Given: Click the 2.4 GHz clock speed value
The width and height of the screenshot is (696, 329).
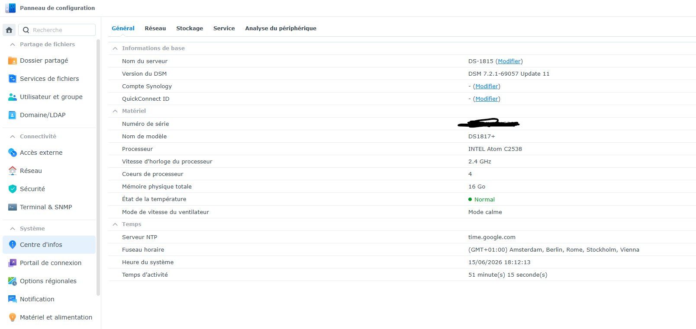Looking at the screenshot, I should [480, 161].
